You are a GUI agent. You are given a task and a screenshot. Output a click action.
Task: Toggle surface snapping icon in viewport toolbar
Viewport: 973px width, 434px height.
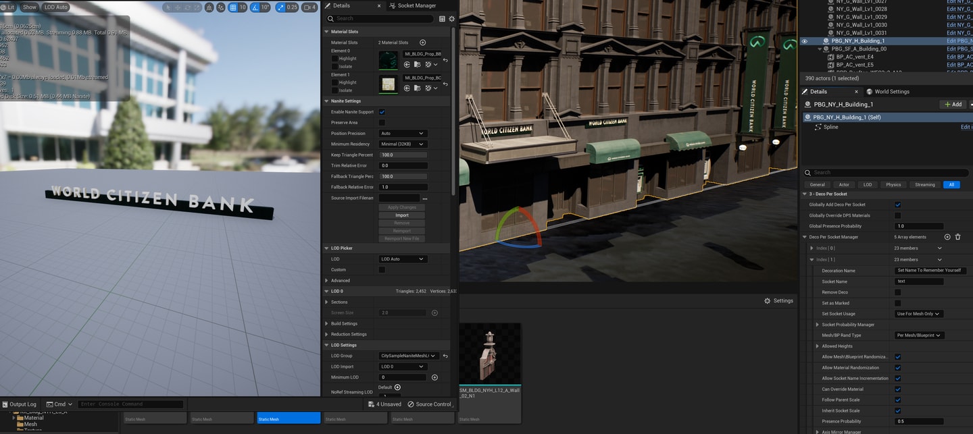tap(220, 7)
